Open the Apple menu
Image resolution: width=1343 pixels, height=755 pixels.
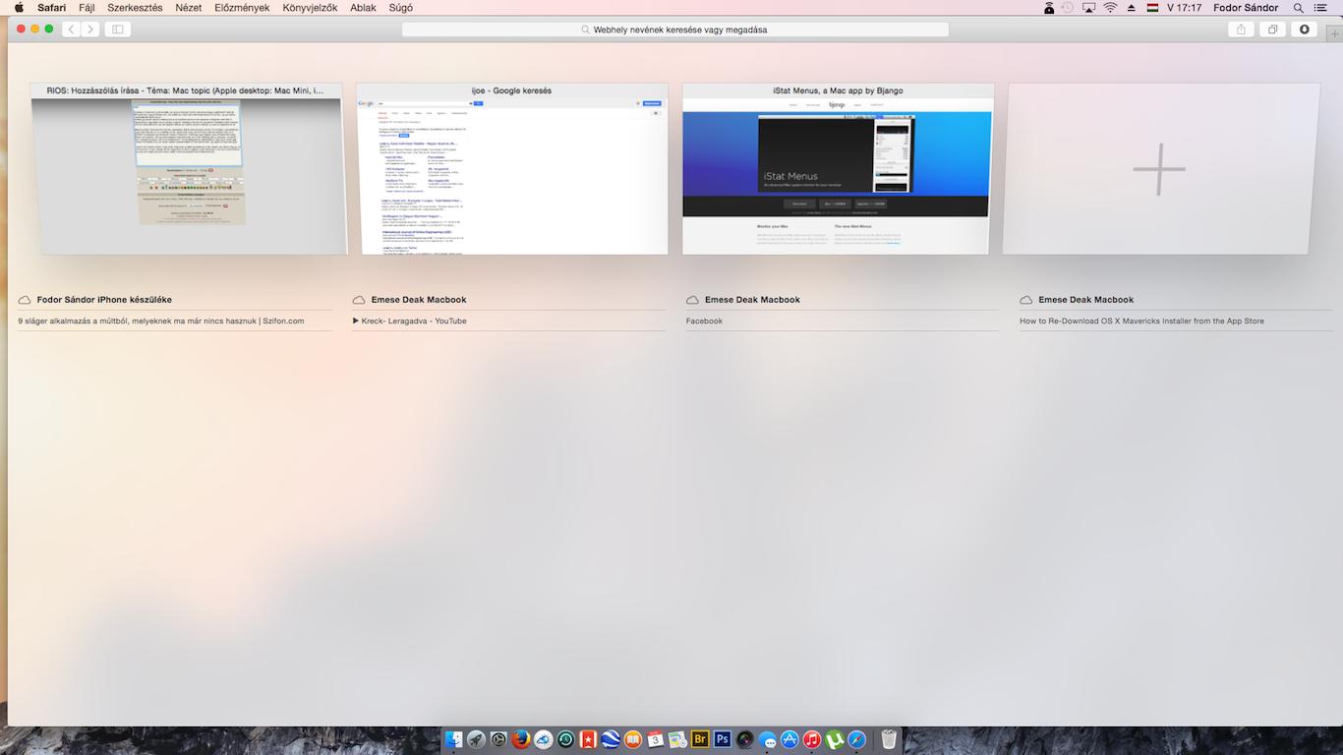coord(19,8)
